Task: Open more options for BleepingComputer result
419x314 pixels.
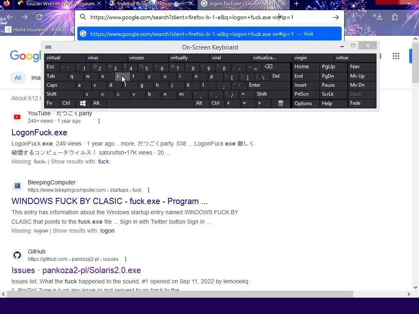Action: [149, 190]
